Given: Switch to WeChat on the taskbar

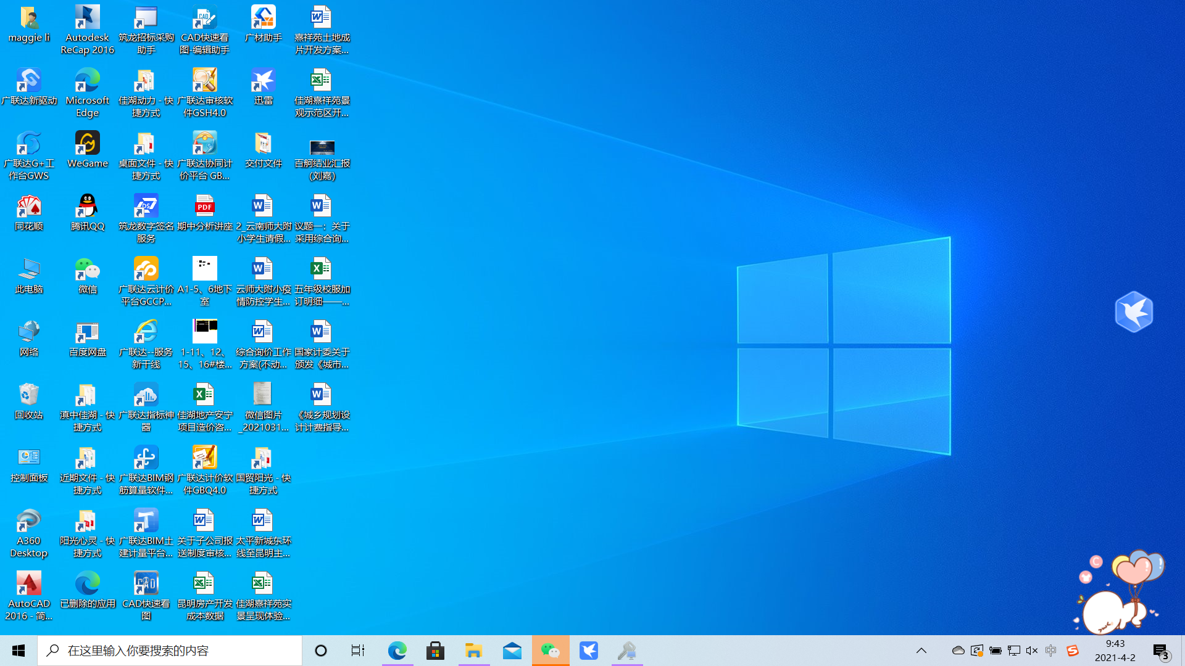Looking at the screenshot, I should [x=550, y=651].
